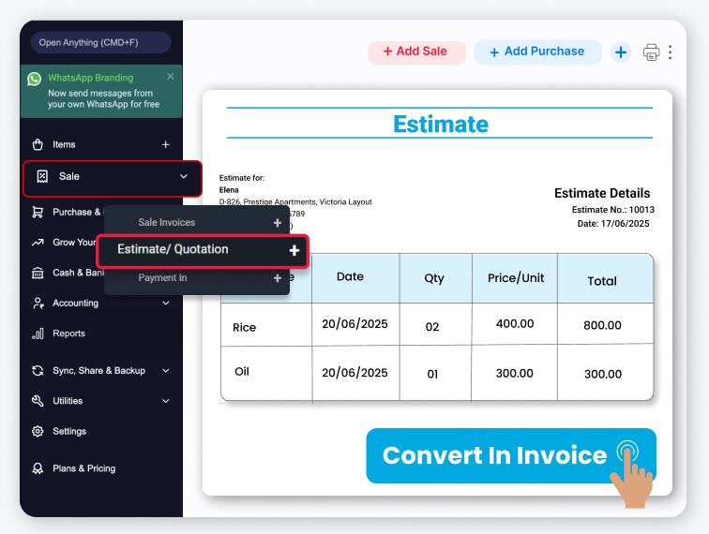Click the Cash & Bank building icon
The height and width of the screenshot is (534, 709).
(38, 273)
